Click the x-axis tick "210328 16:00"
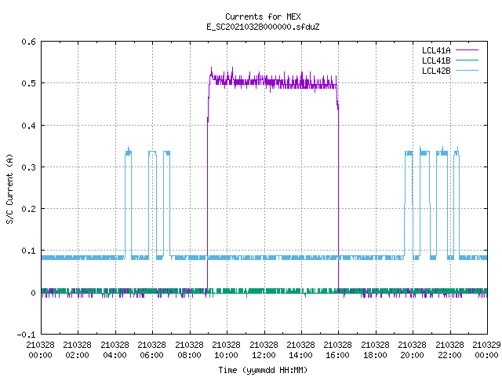Image resolution: width=502 pixels, height=377 pixels. 338,350
